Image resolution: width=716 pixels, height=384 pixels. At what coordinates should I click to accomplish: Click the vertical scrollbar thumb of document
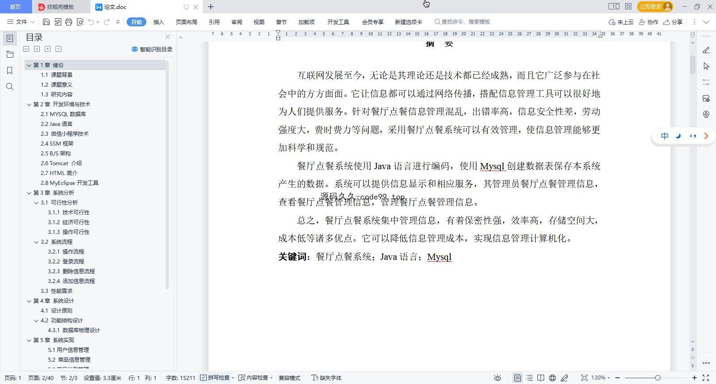[693, 65]
